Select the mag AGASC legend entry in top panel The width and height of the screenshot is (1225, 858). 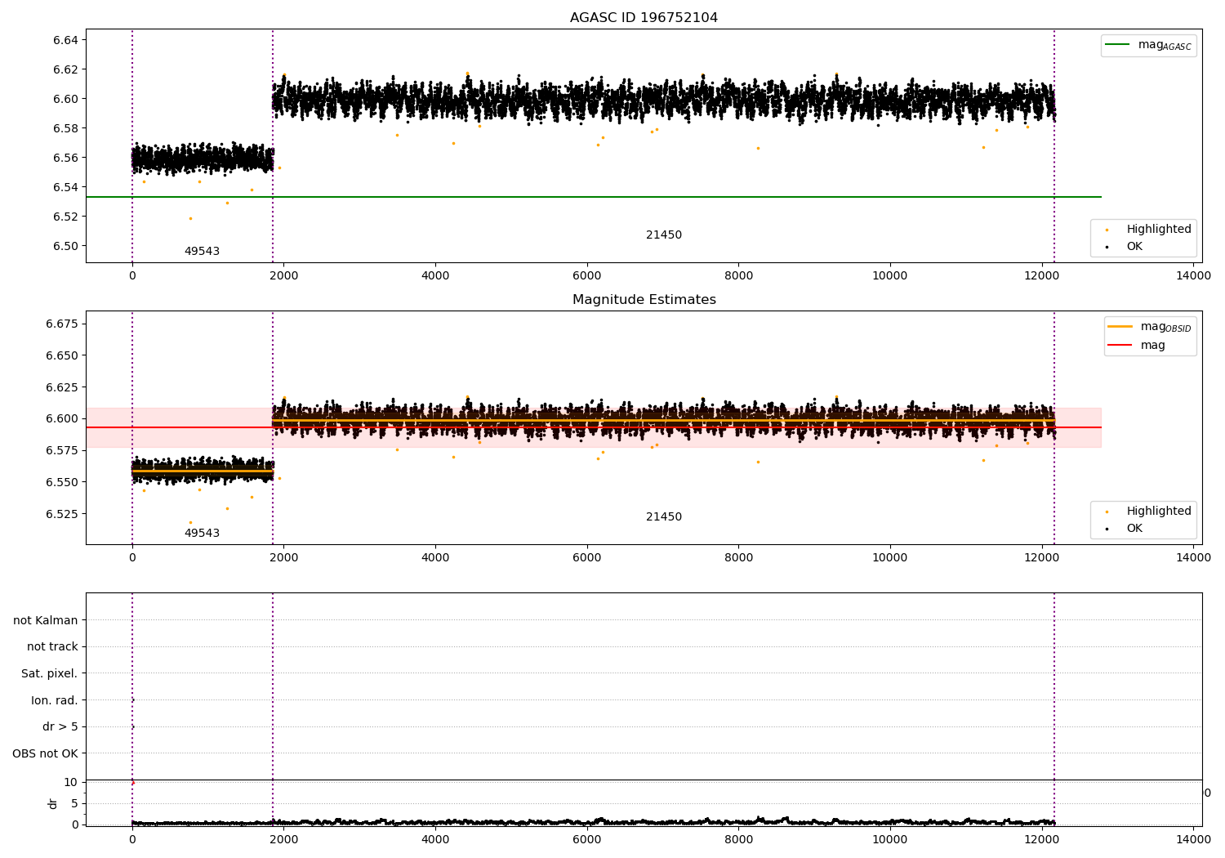point(1149,45)
